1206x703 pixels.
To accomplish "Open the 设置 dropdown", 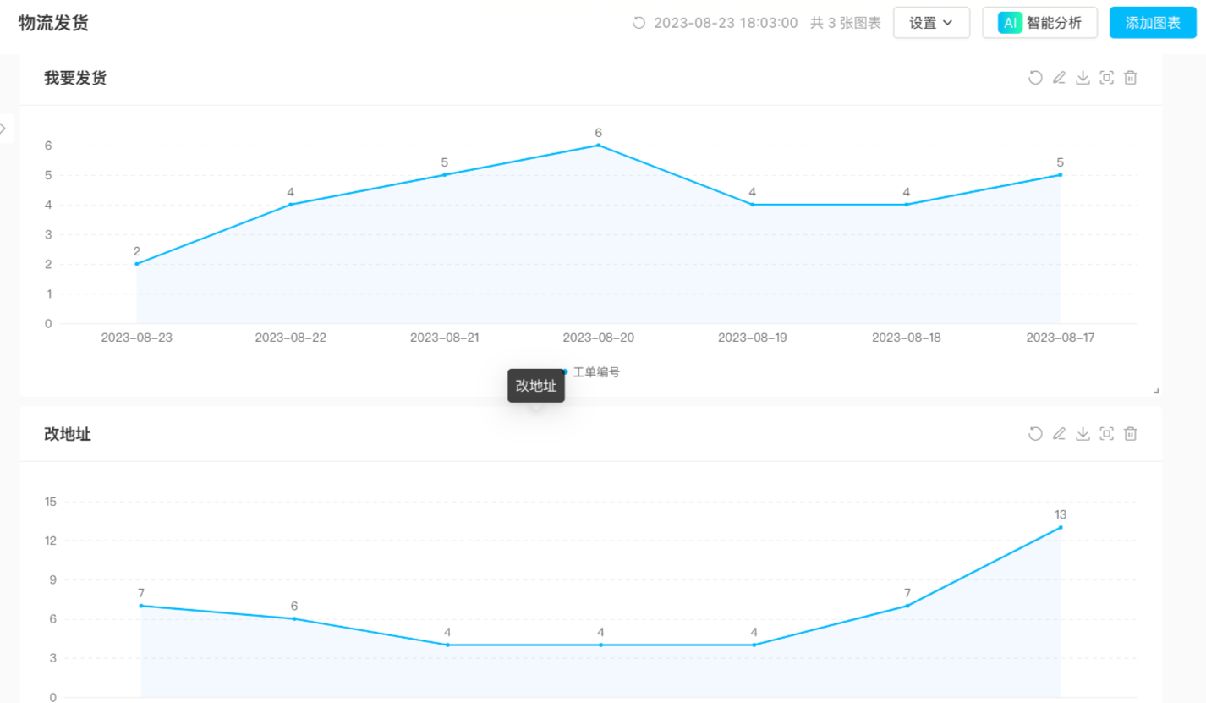I will 931,23.
